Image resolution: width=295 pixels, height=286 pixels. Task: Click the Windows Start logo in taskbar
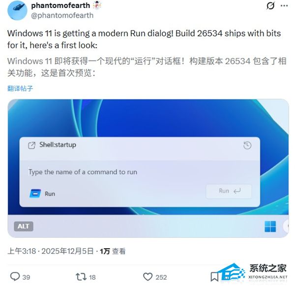click(270, 226)
